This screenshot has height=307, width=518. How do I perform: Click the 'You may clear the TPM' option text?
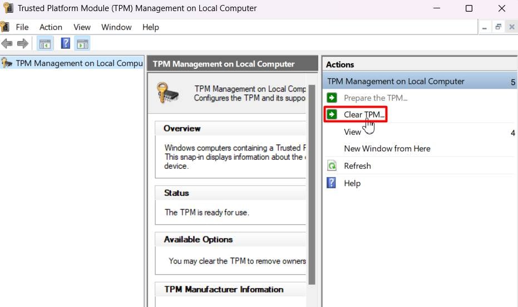pos(237,261)
